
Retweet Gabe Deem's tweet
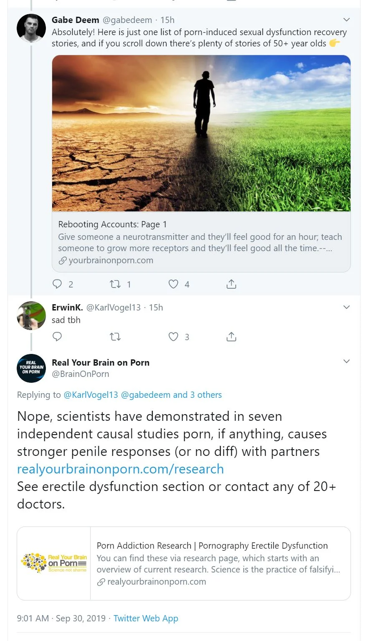(115, 284)
